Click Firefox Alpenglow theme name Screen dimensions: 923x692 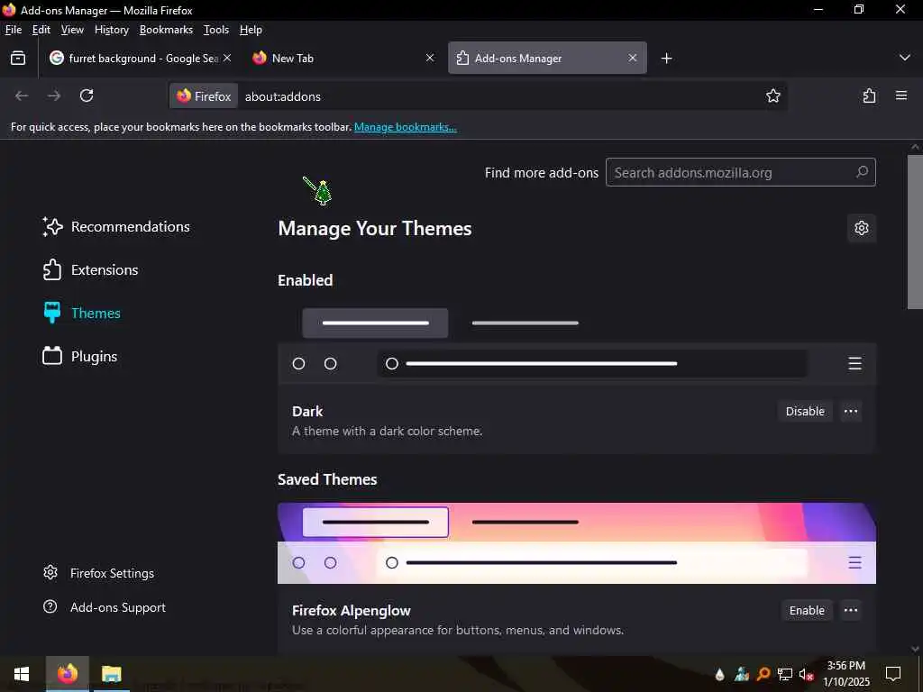tap(352, 611)
